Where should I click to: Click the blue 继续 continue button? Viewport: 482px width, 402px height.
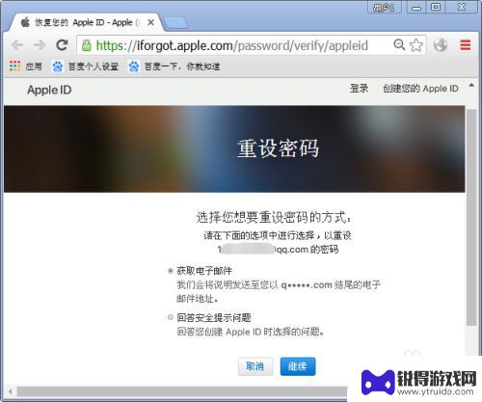(298, 366)
